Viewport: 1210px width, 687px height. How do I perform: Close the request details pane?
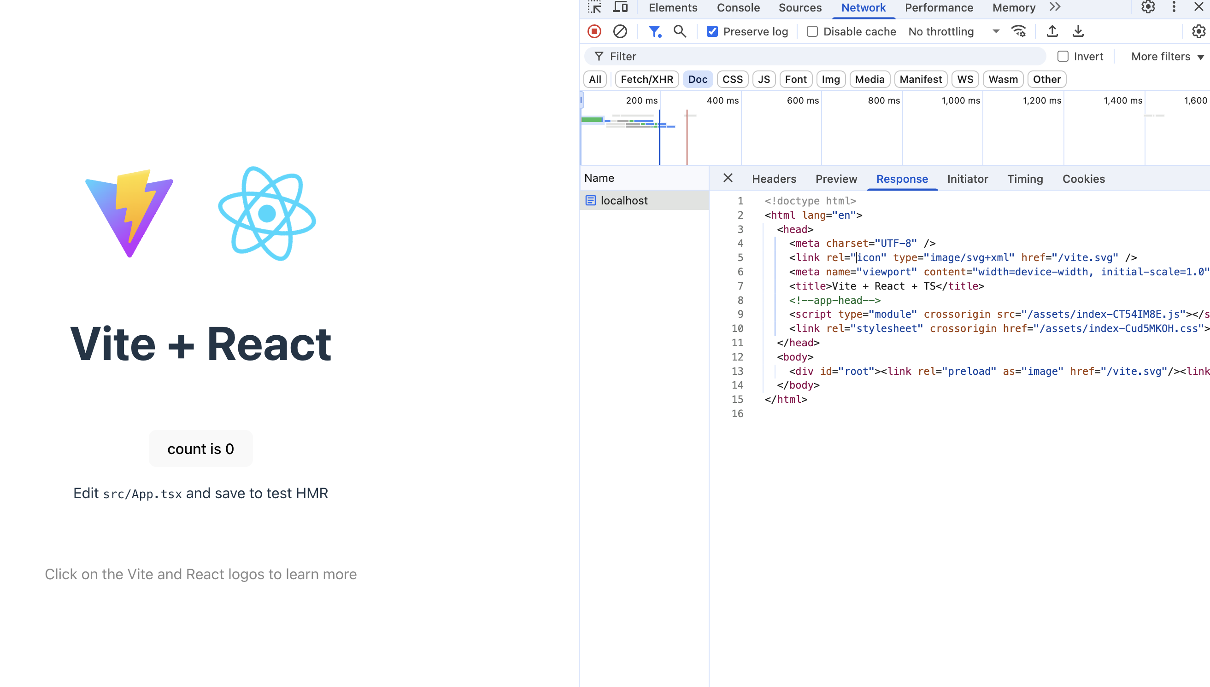tap(728, 178)
